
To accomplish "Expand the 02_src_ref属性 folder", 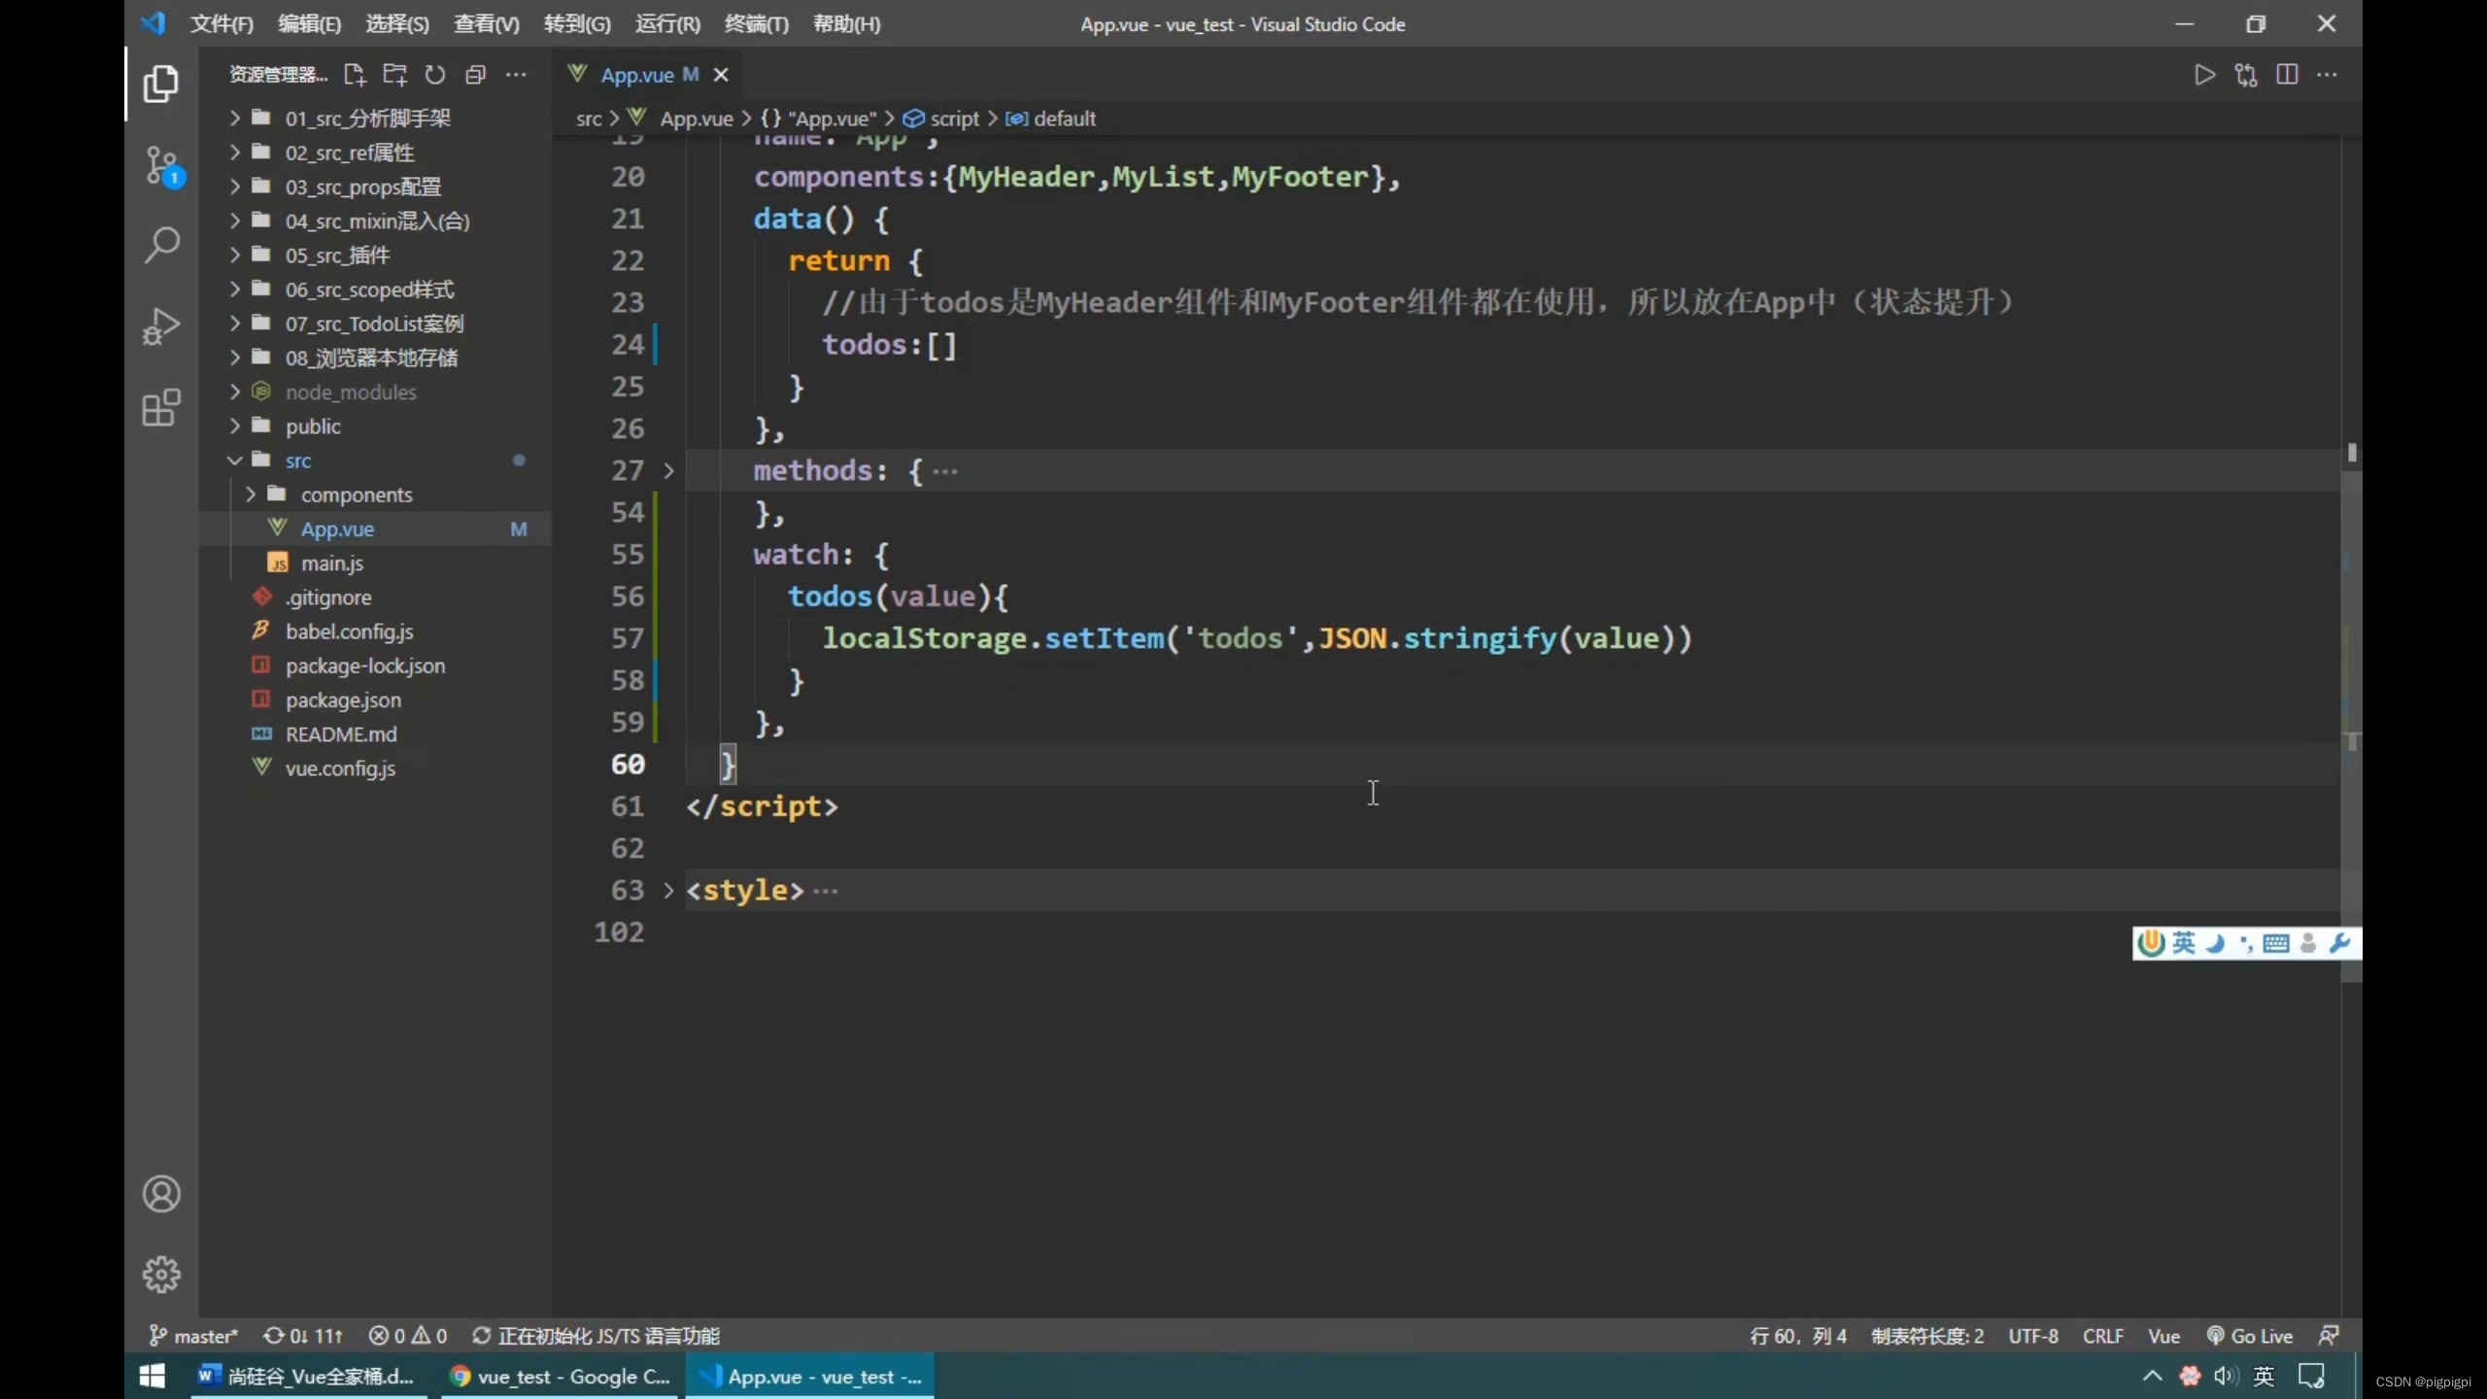I will [375, 153].
